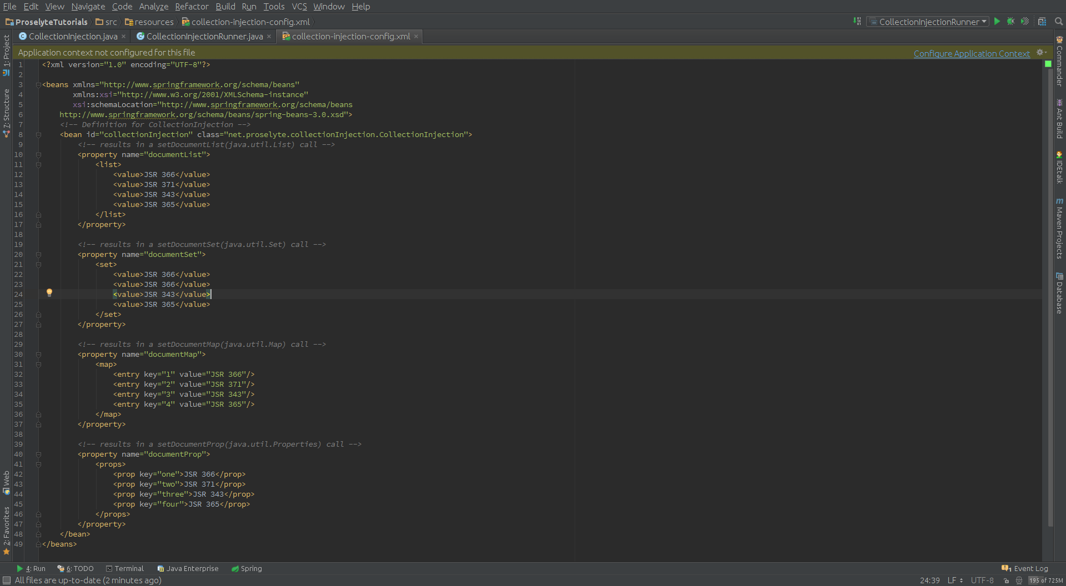
Task: Click the lightbulb intention icon on line 24
Action: tap(49, 292)
